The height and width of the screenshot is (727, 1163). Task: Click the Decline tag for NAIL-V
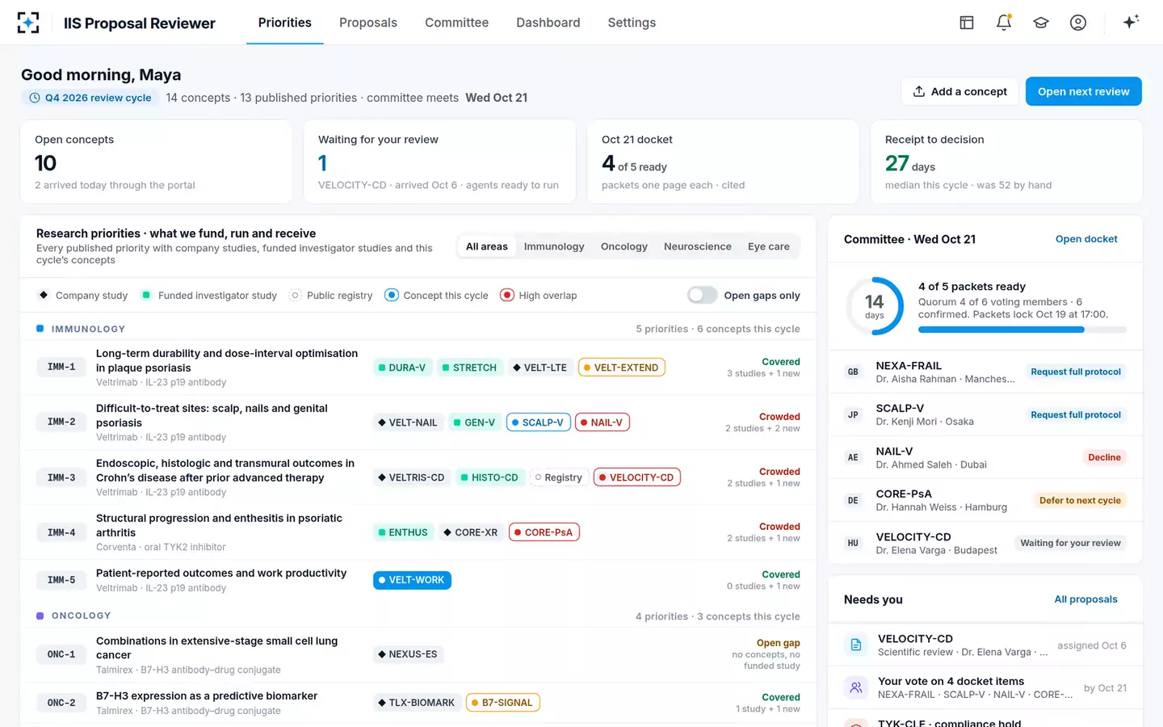(x=1104, y=457)
